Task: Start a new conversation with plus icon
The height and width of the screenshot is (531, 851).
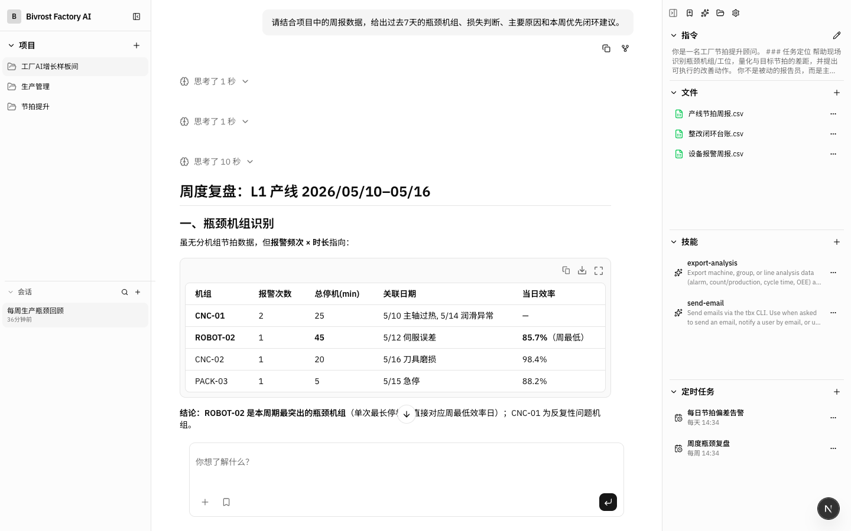Action: pyautogui.click(x=138, y=292)
